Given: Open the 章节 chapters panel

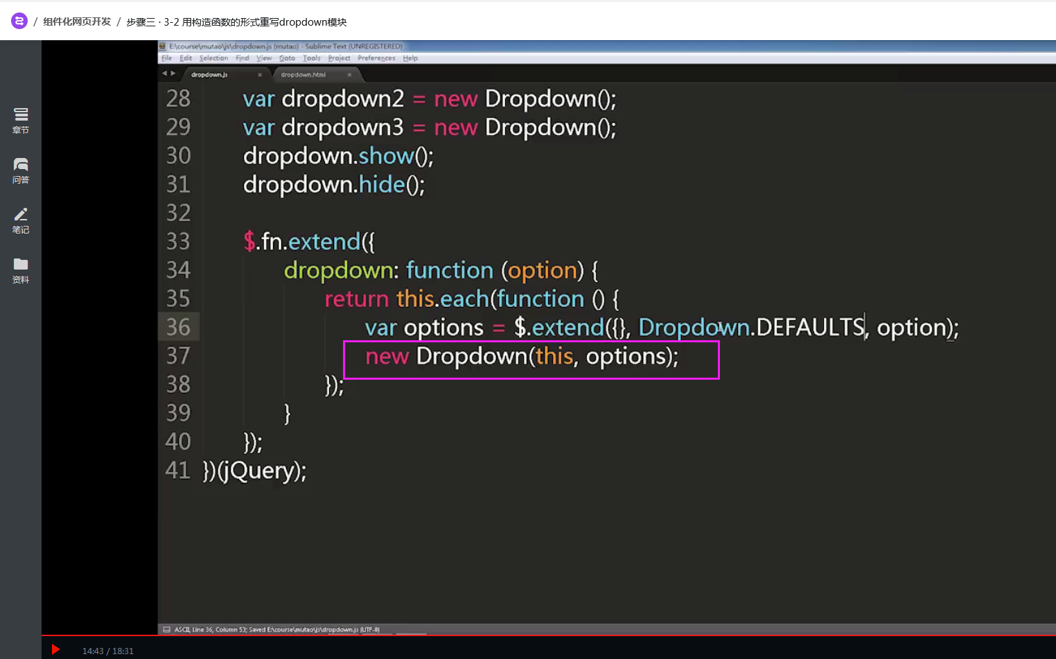Looking at the screenshot, I should pyautogui.click(x=21, y=121).
